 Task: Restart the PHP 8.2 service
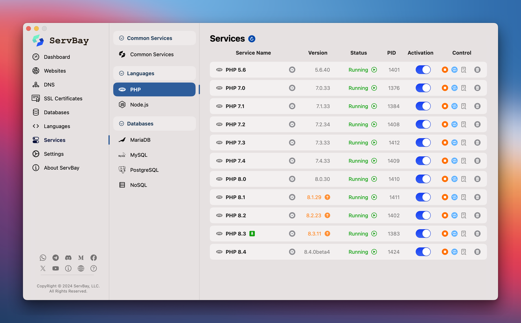(x=454, y=215)
